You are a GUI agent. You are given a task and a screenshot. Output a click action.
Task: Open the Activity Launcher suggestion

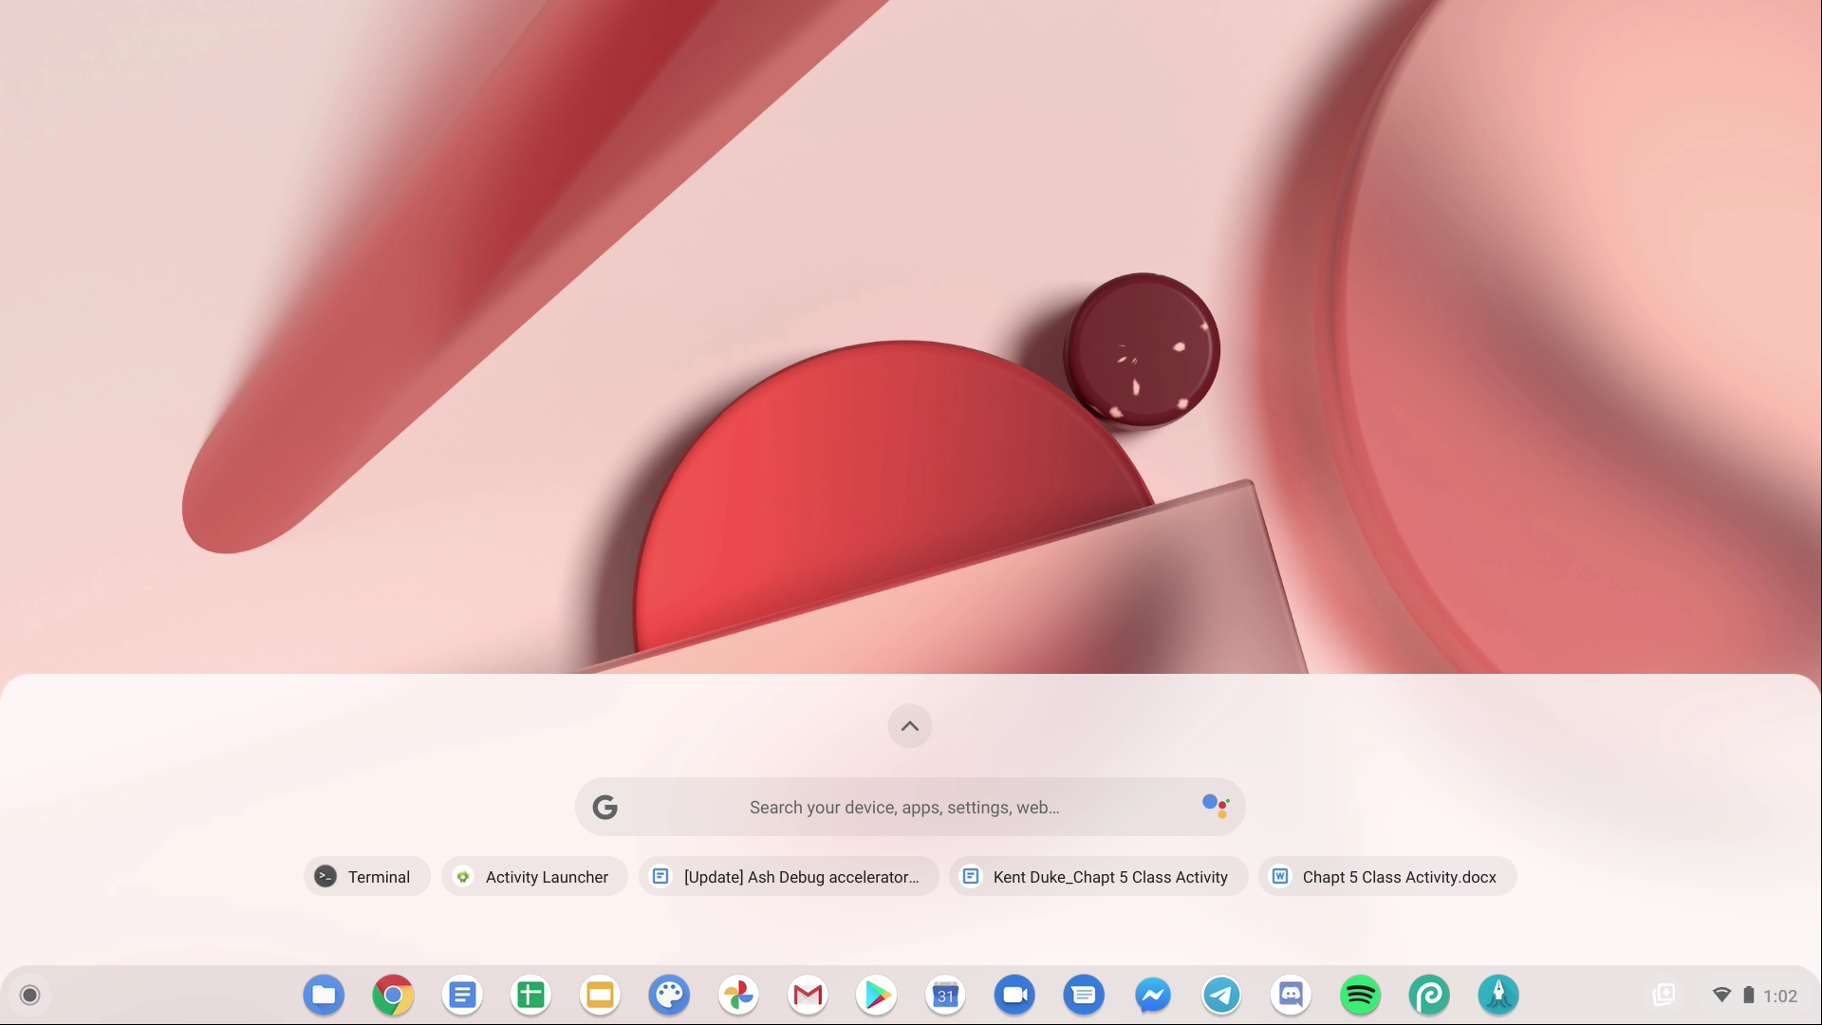point(534,876)
